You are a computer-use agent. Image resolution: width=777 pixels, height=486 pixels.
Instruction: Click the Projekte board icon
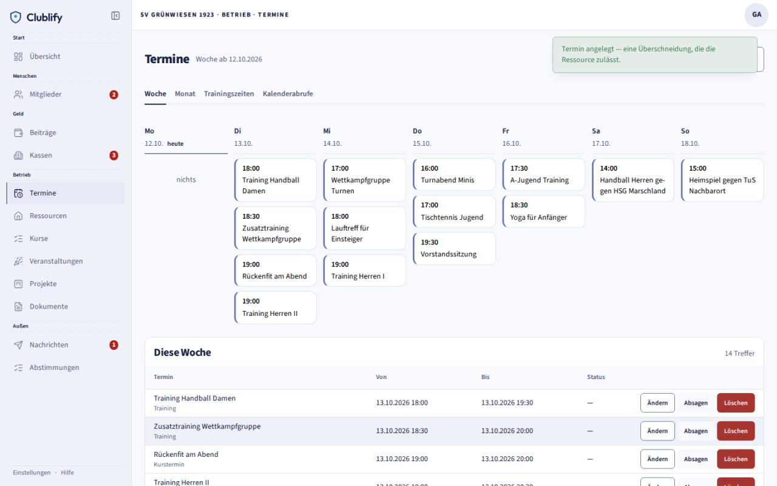18,284
